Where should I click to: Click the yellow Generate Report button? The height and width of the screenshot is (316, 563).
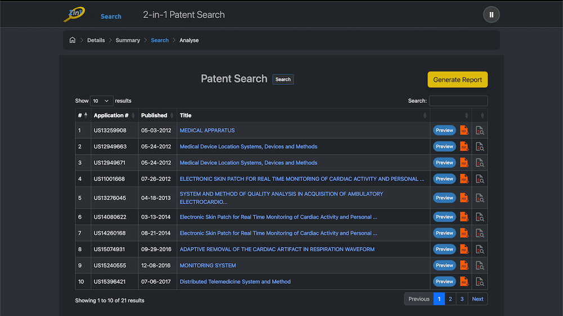pos(457,80)
